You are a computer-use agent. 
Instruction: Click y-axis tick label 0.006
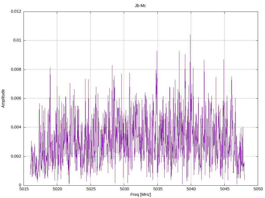16,98
